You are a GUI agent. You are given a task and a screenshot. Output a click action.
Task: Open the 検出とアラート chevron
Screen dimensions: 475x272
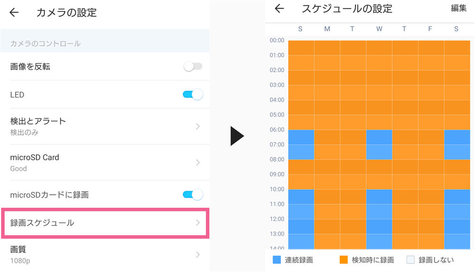click(198, 126)
